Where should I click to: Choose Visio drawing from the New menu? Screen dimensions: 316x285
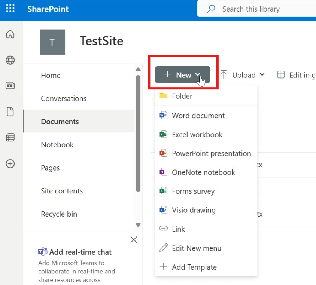click(206, 210)
